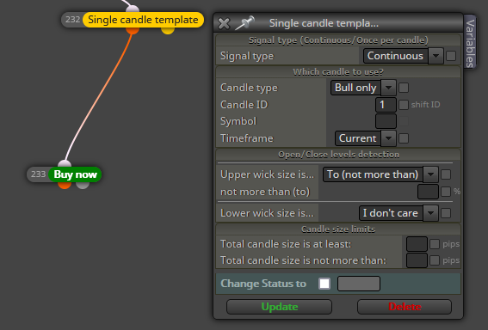488x330 pixels.
Task: Click the Change Status to value field
Action: coord(359,284)
